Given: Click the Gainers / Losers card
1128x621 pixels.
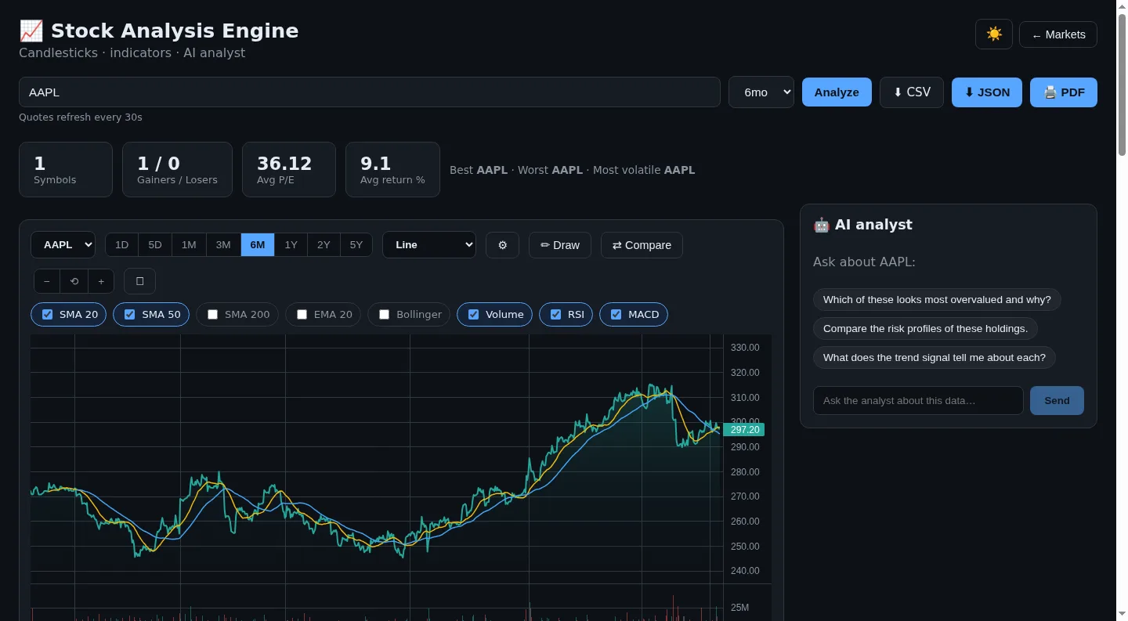Looking at the screenshot, I should pyautogui.click(x=178, y=169).
